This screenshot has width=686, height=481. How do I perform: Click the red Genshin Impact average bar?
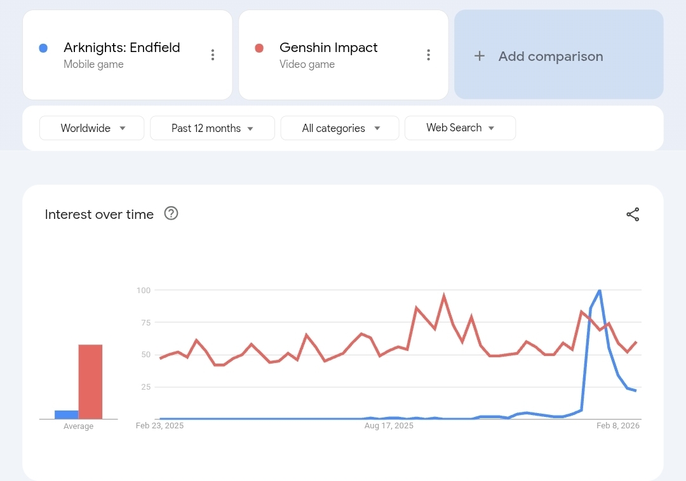click(90, 381)
